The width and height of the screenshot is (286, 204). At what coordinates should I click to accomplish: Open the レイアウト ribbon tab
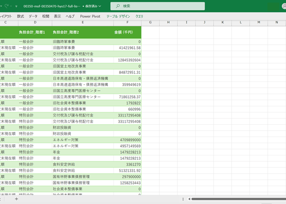(x=6, y=16)
